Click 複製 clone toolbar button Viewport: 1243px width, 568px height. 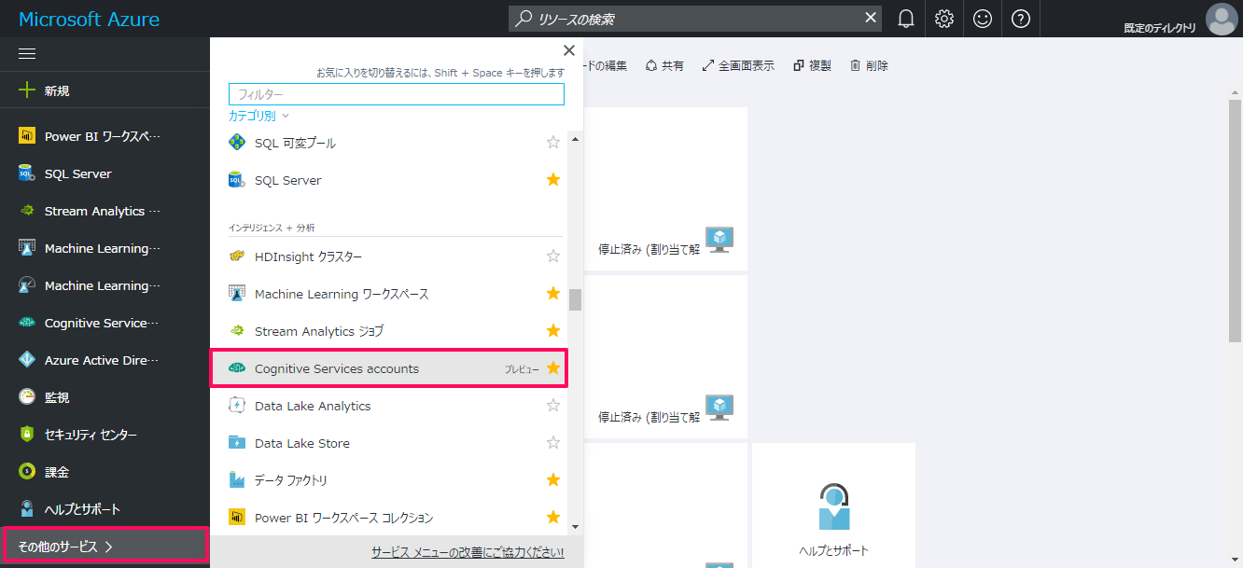[812, 65]
